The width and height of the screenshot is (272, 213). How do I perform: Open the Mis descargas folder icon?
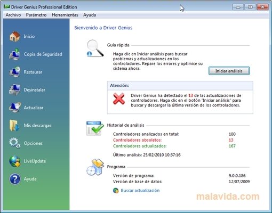tap(14, 126)
